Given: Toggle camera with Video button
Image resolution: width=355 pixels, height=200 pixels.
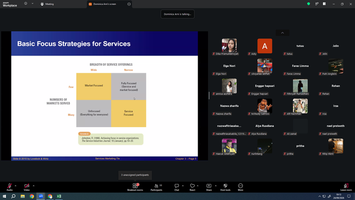Looking at the screenshot, I should point(27,187).
